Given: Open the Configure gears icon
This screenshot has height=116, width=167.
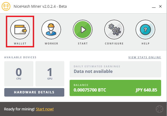Looking at the screenshot, I should [114, 30].
